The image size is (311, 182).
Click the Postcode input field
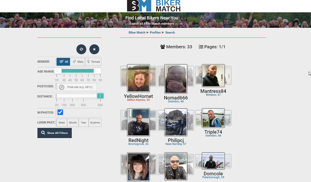coord(80,87)
